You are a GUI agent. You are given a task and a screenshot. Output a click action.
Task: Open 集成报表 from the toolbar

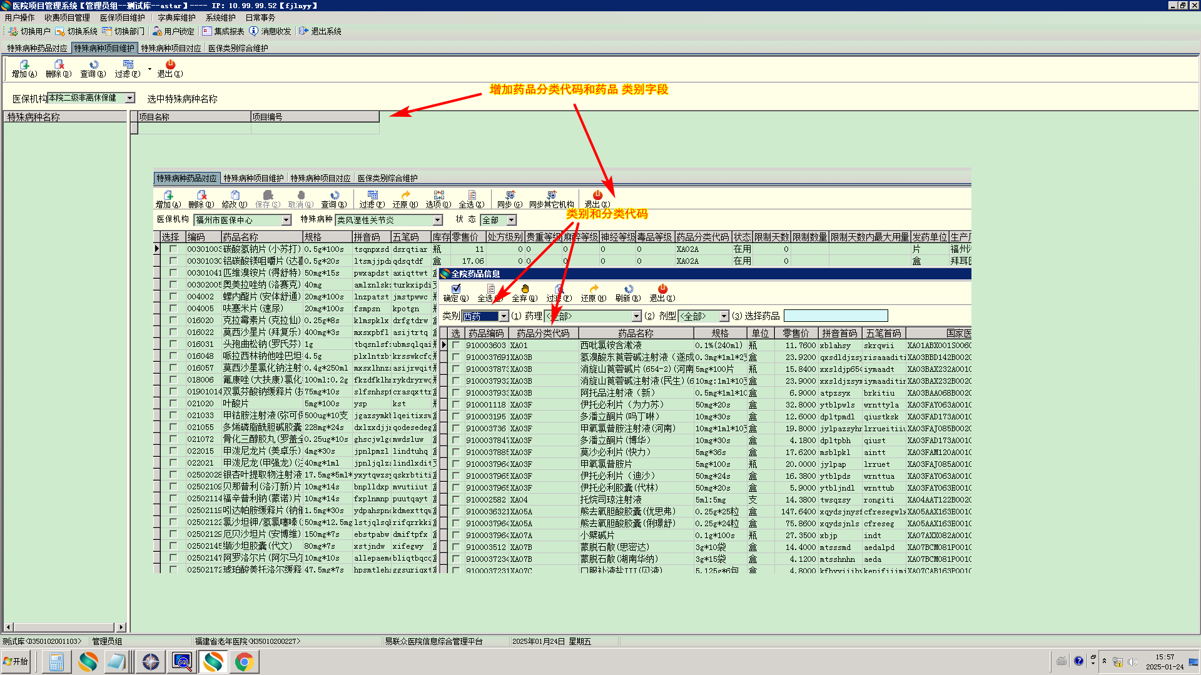coord(223,31)
